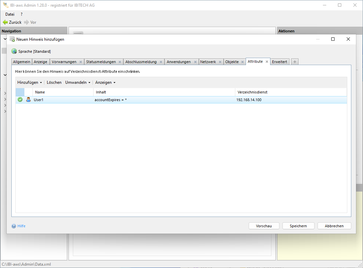
Task: Expand the Umwandeln dropdown menu
Action: point(78,82)
